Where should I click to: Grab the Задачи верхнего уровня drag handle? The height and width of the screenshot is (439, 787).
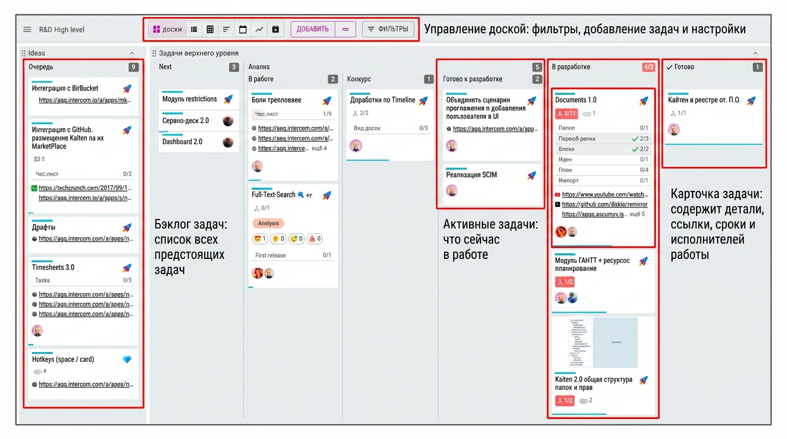point(154,53)
